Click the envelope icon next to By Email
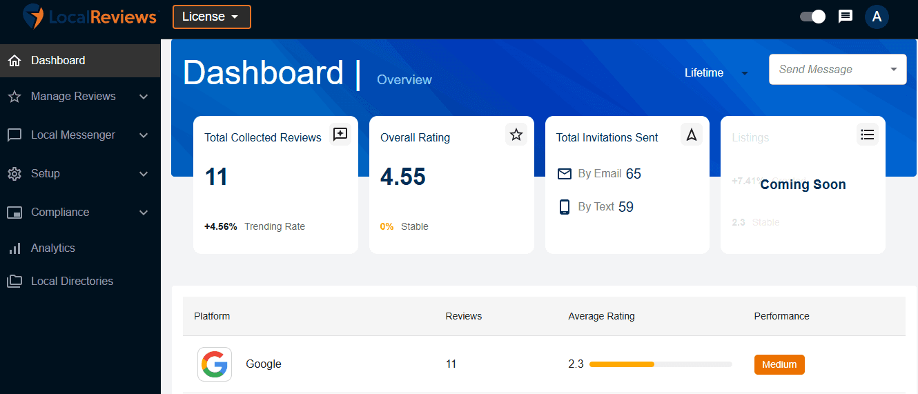This screenshot has height=394, width=918. pos(565,174)
